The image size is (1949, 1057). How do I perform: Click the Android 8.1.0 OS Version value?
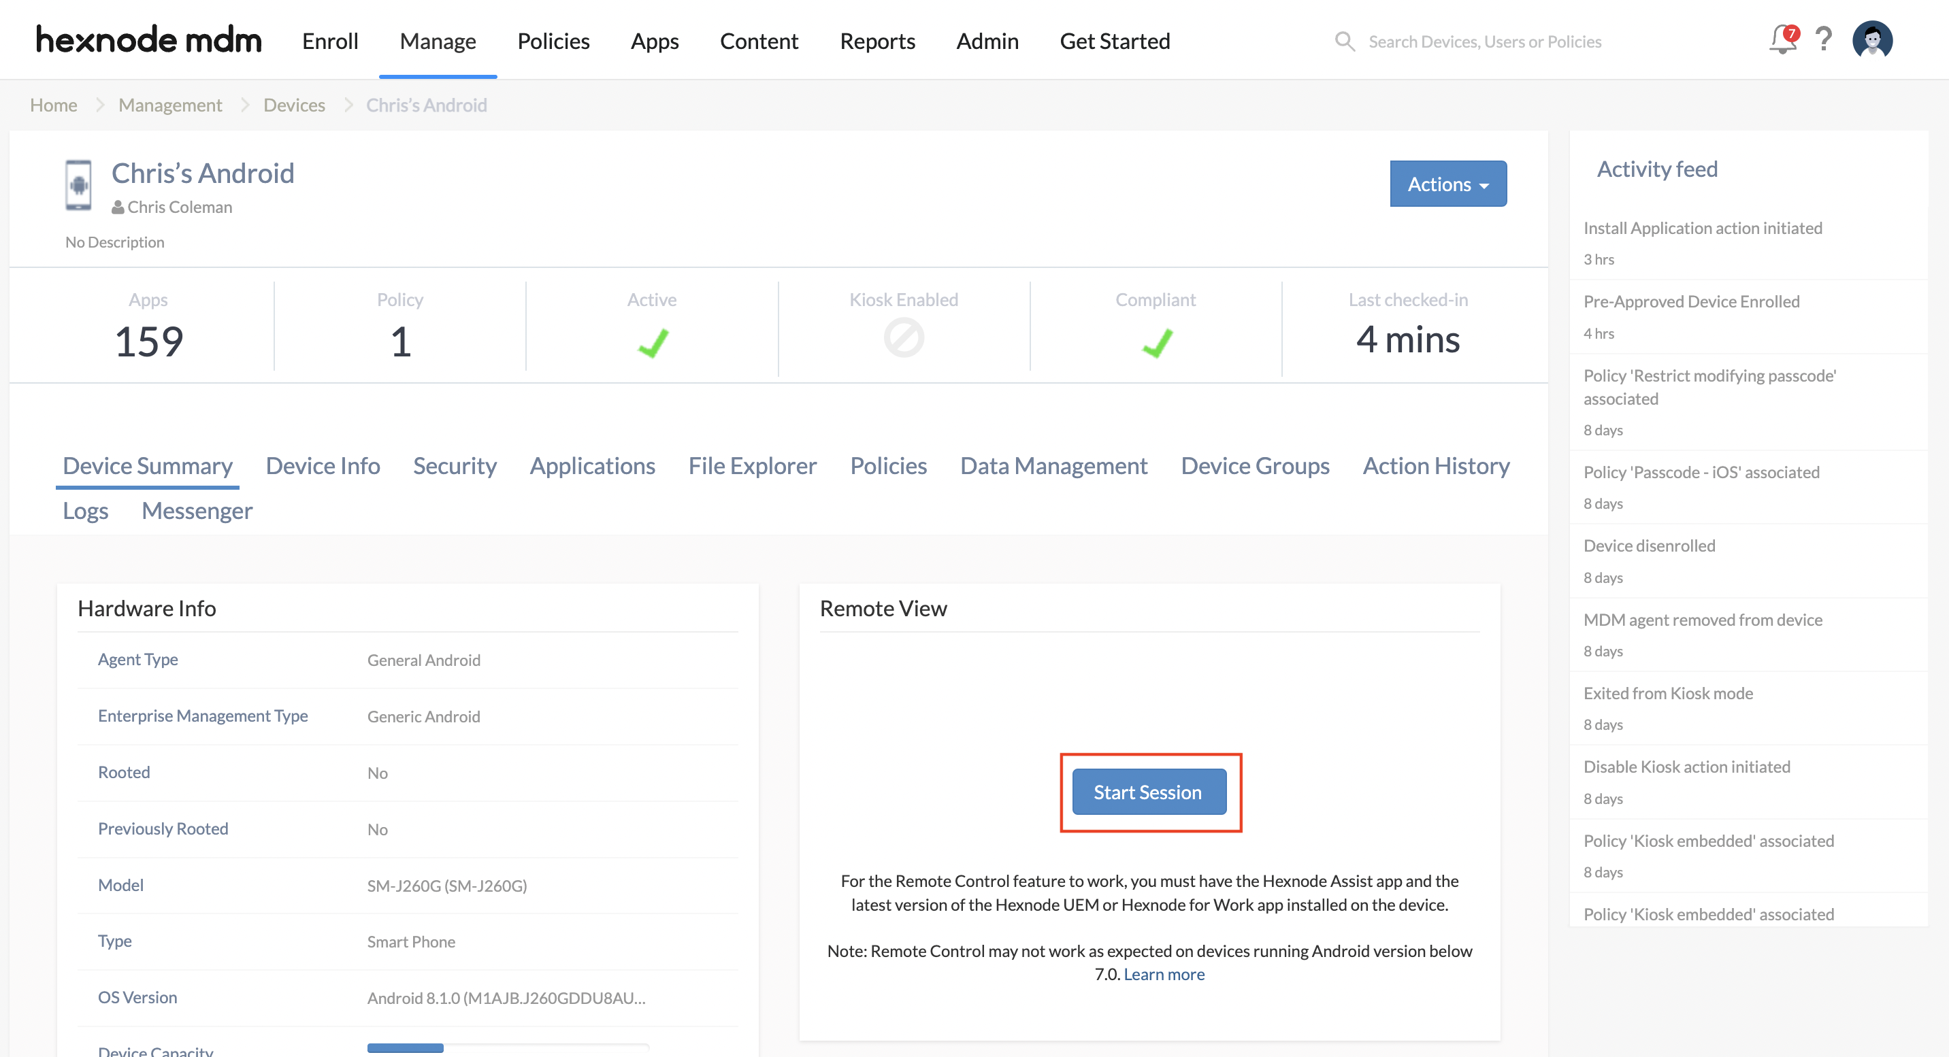coord(506,997)
